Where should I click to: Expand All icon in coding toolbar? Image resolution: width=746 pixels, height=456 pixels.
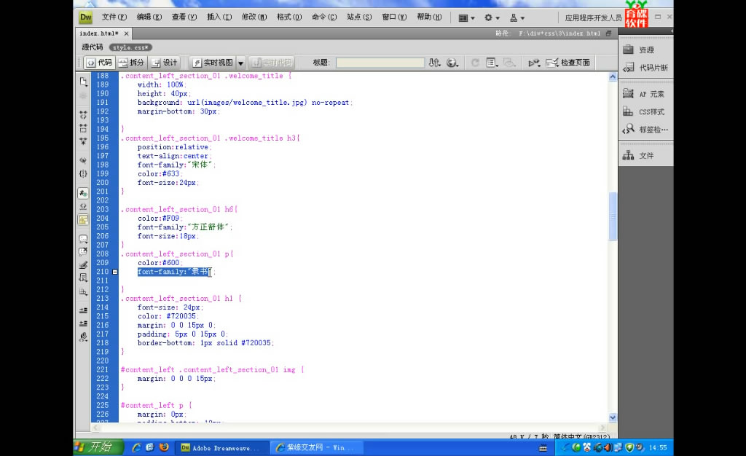tap(83, 141)
